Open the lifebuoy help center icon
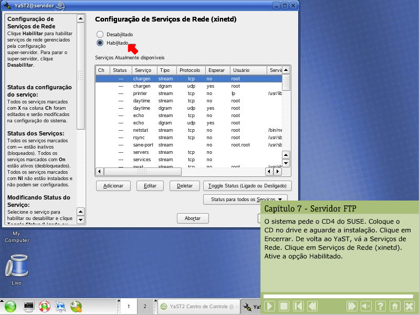420x315 pixels. click(x=44, y=306)
